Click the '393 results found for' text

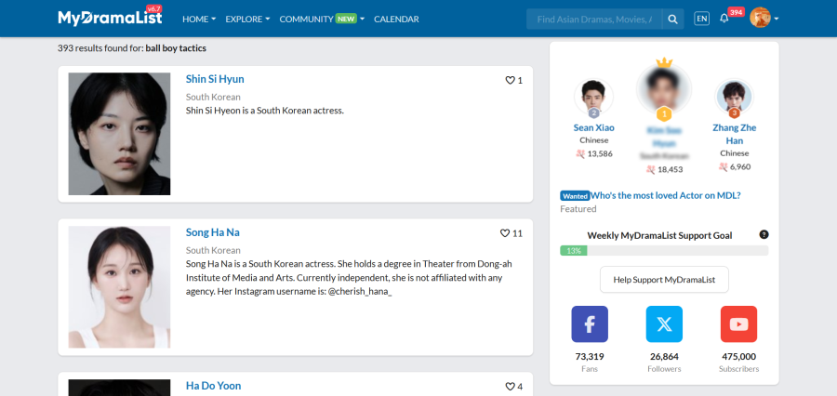point(100,48)
